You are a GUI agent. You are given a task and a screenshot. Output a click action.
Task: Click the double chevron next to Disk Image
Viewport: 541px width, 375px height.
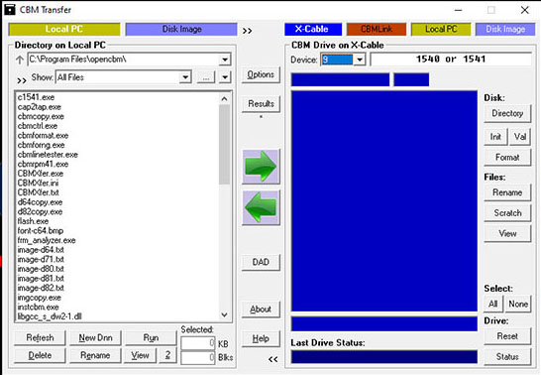[x=247, y=31]
